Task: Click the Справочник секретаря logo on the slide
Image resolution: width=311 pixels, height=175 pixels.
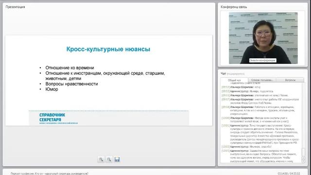Action: 58,118
